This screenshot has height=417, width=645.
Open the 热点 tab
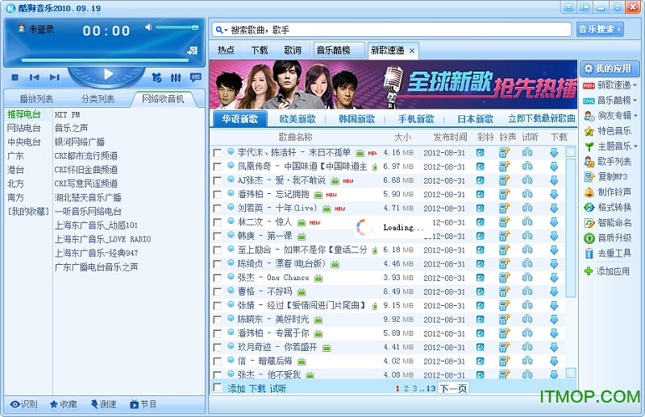click(x=226, y=50)
